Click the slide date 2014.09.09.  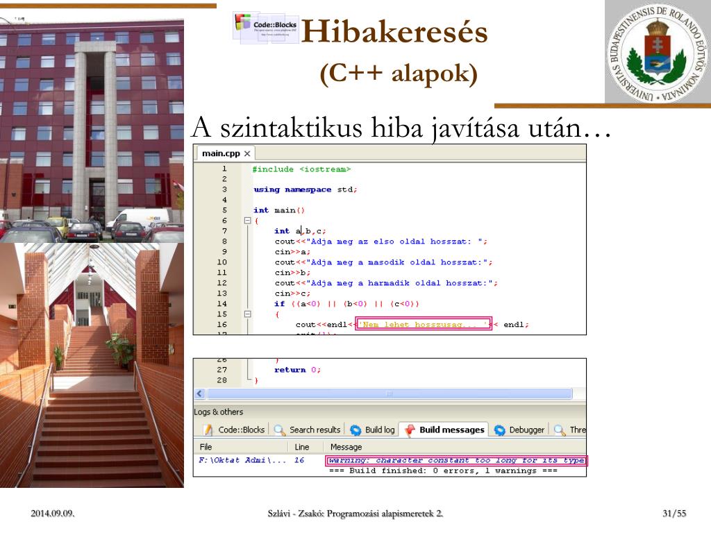53,514
